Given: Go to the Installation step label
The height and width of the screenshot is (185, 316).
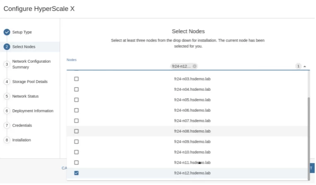Looking at the screenshot, I should pos(22,140).
